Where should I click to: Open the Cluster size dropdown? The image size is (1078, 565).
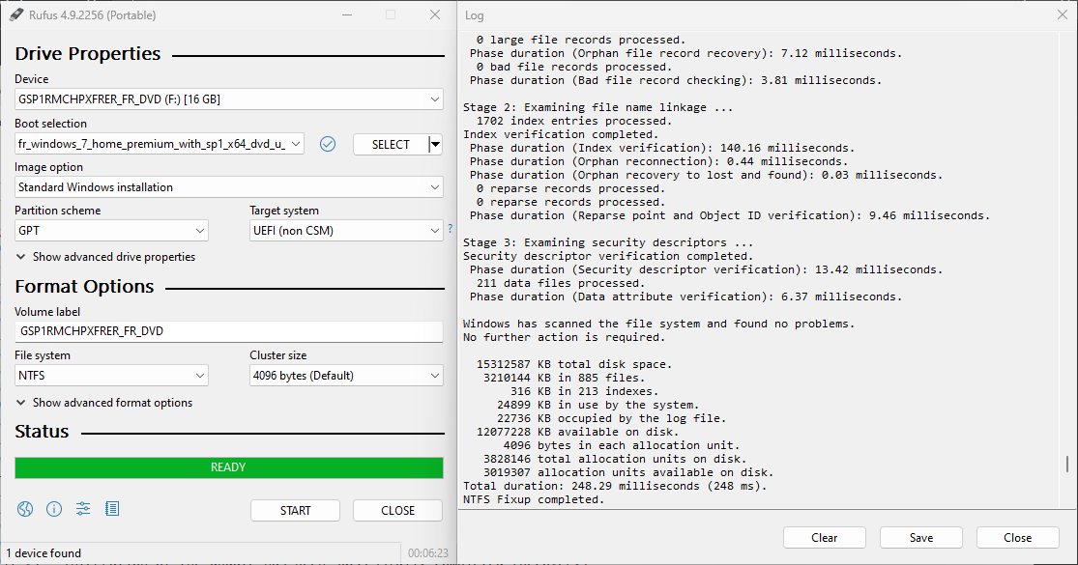click(346, 376)
